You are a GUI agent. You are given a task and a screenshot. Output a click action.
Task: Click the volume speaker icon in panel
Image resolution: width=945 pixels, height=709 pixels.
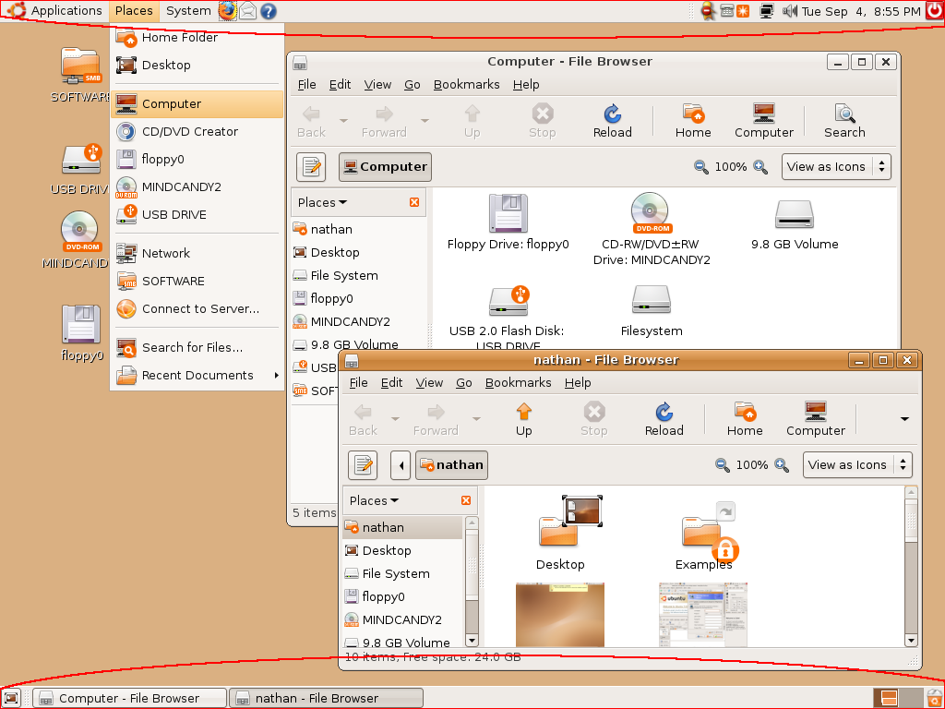coord(789,11)
